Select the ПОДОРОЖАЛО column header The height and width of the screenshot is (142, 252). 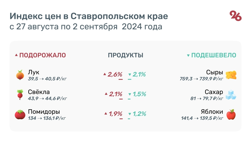click(x=43, y=55)
